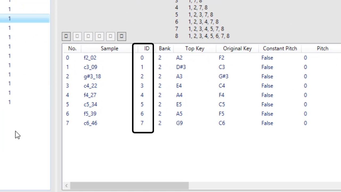This screenshot has width=341, height=192.
Task: Select sample f4_27 in the table
Action: click(90, 95)
